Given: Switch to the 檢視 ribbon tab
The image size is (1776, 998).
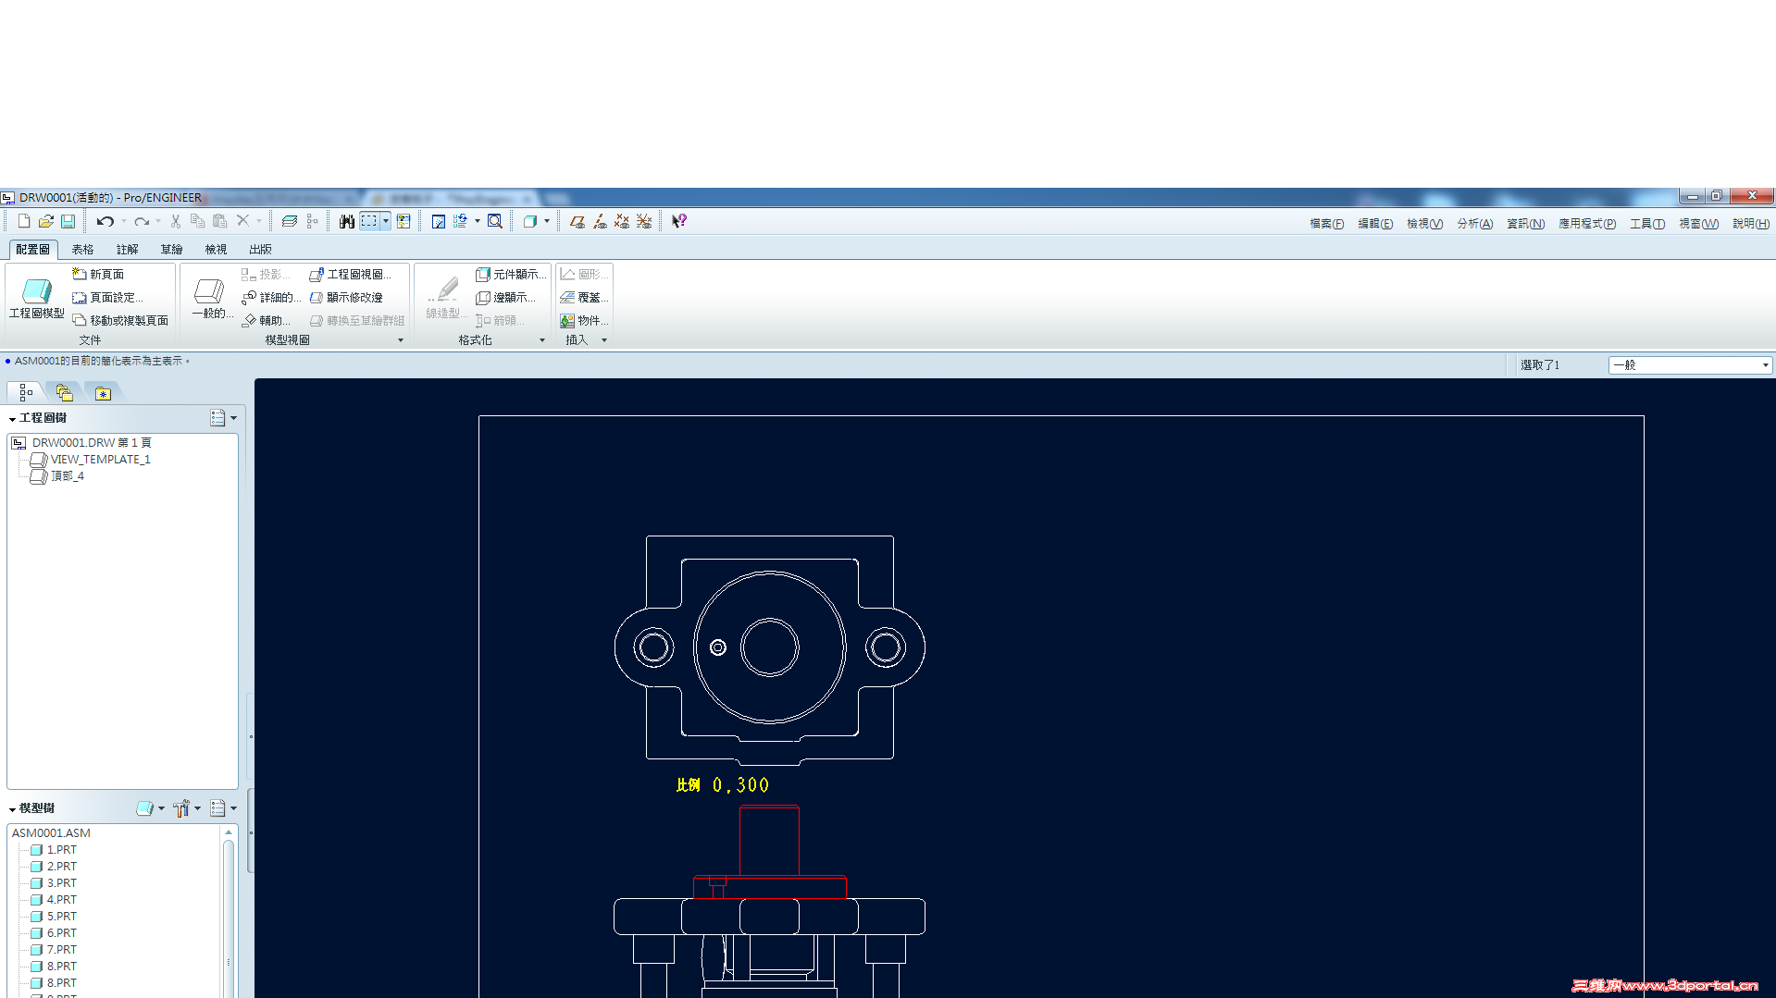Looking at the screenshot, I should 216,250.
